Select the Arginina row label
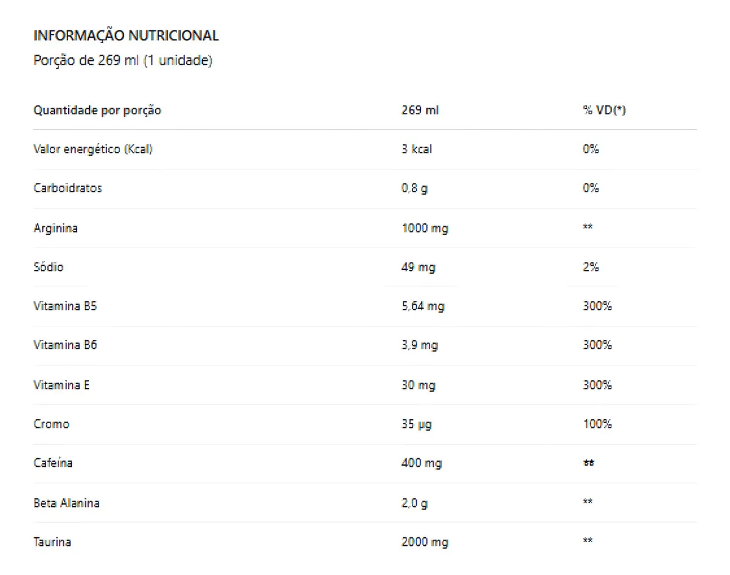This screenshot has height=575, width=730. coord(55,229)
